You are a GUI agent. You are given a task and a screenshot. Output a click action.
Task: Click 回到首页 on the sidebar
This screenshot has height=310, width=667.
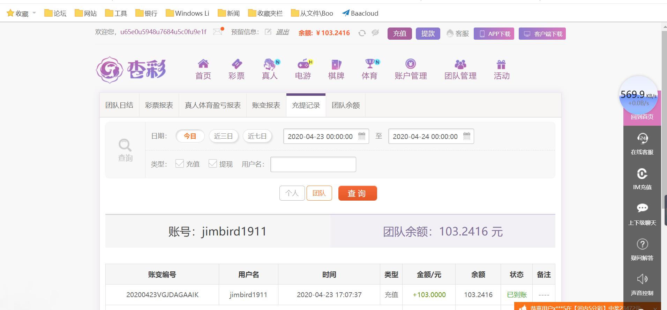[642, 117]
